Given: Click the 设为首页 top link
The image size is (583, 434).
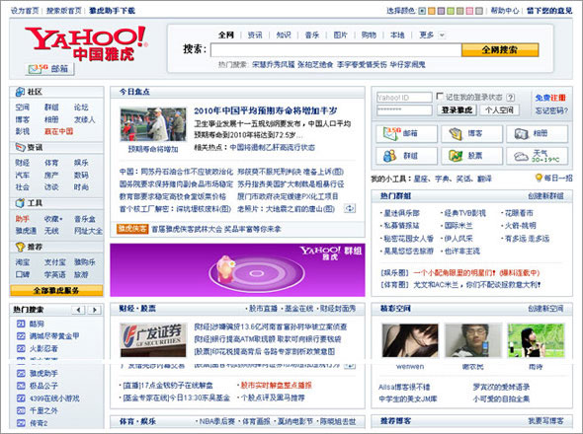Looking at the screenshot, I should tap(25, 11).
